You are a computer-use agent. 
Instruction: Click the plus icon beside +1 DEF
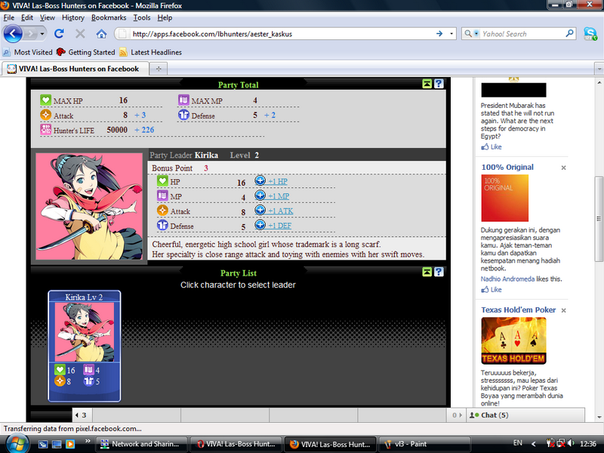point(260,224)
